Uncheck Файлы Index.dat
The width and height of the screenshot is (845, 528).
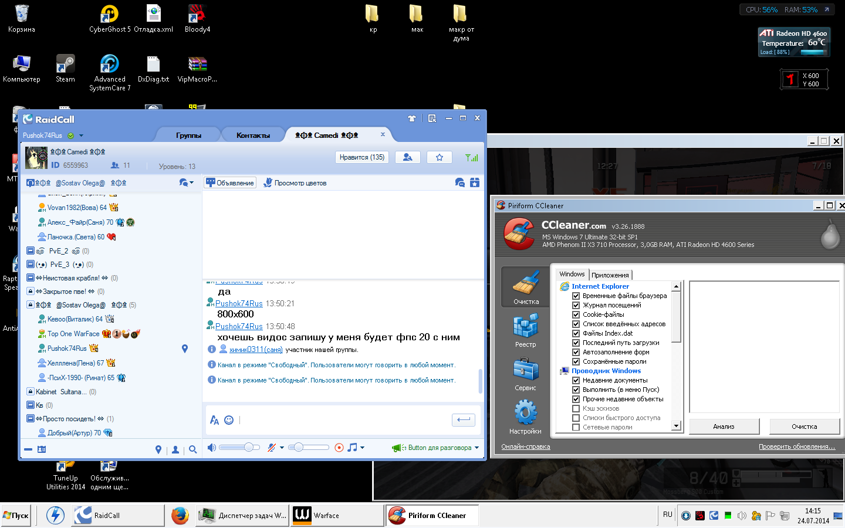point(576,333)
